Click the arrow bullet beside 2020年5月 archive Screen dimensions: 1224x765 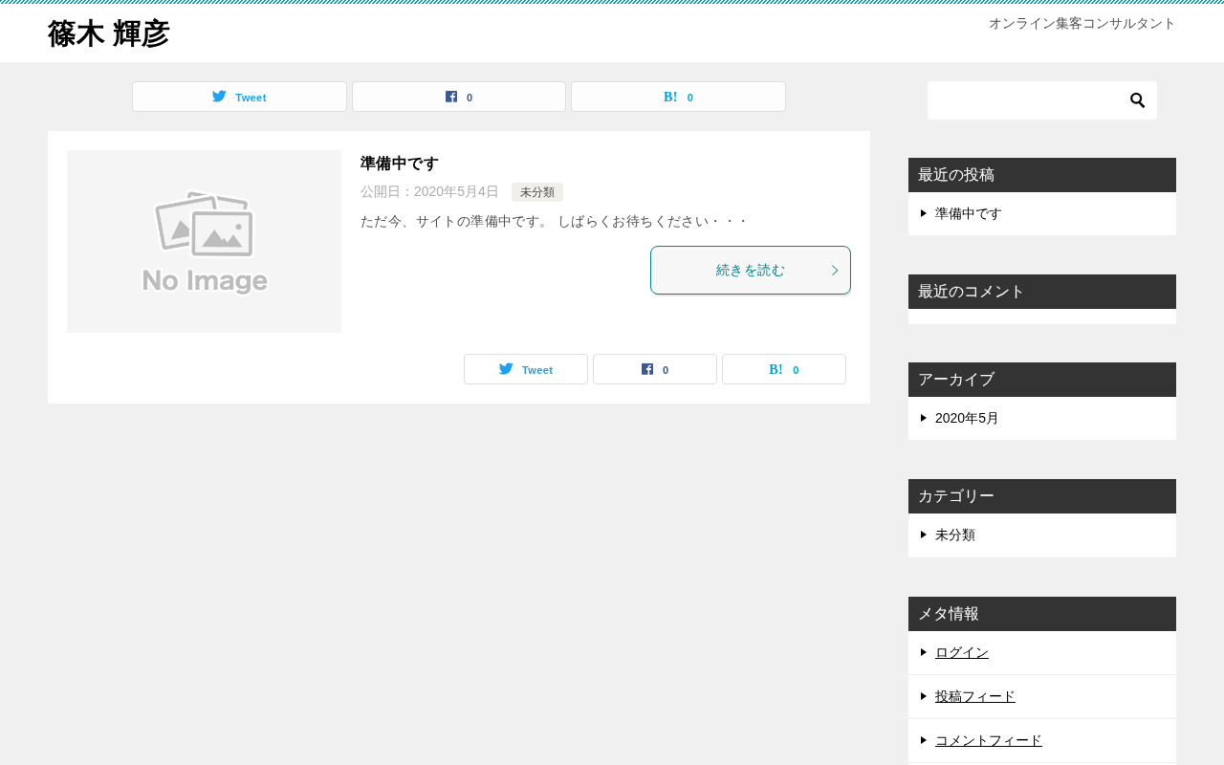pos(924,418)
